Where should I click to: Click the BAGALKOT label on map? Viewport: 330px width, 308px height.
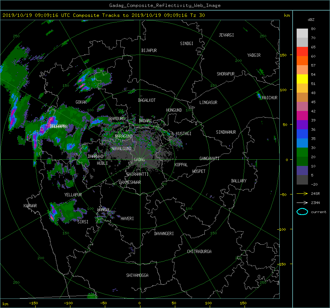tap(147, 100)
